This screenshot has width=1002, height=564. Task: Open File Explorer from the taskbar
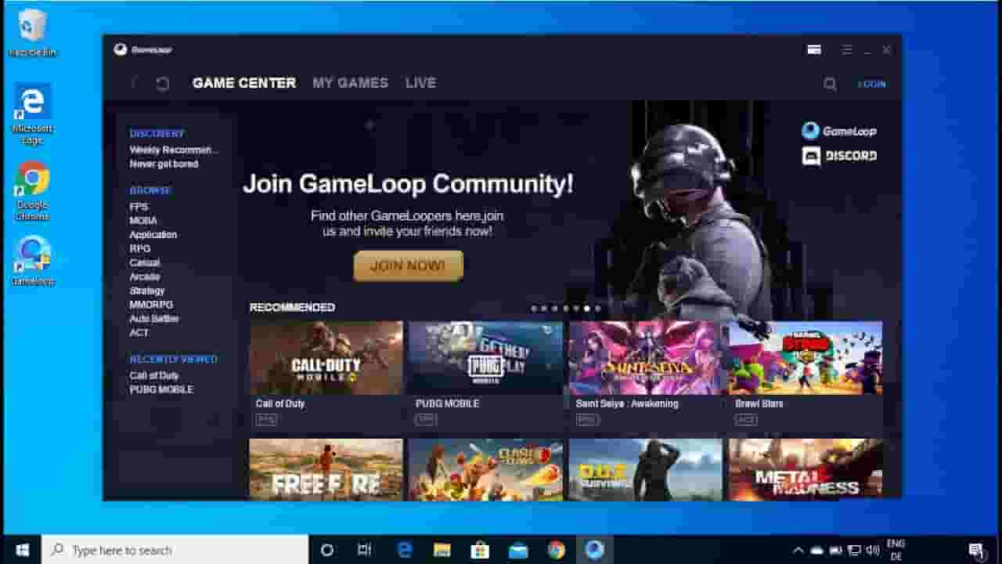[442, 550]
